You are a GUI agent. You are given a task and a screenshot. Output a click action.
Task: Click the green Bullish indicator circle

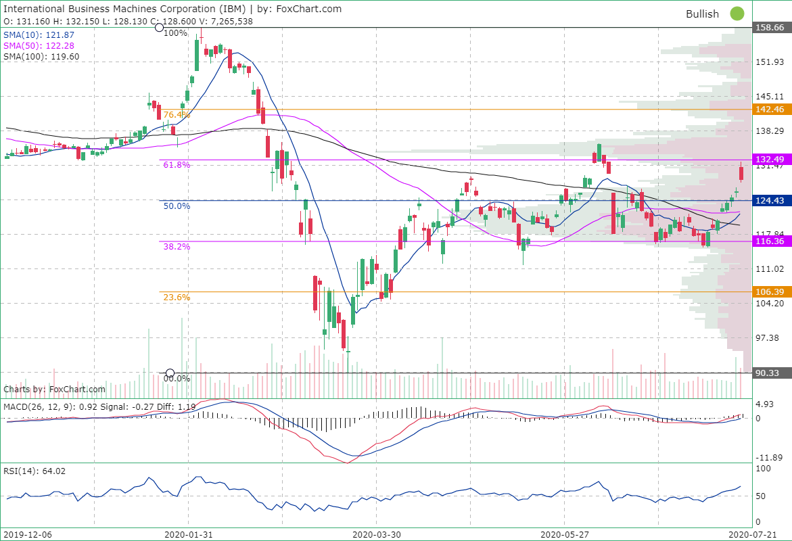click(737, 14)
